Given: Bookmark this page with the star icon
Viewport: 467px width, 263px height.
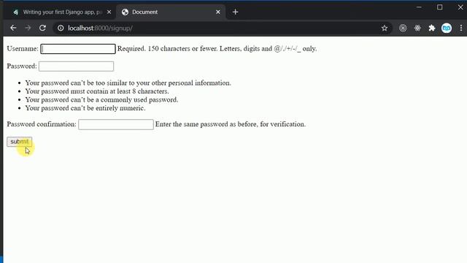Looking at the screenshot, I should 385,28.
